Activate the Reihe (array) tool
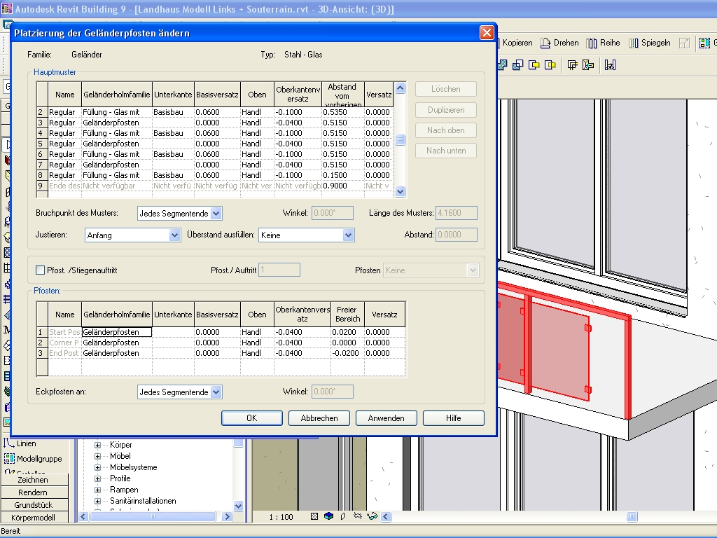The image size is (717, 538). coord(603,43)
